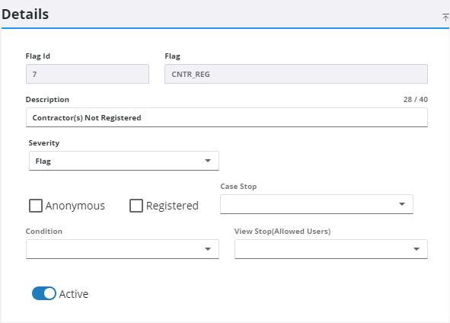Click the Active label text
The image size is (450, 323).
point(74,294)
